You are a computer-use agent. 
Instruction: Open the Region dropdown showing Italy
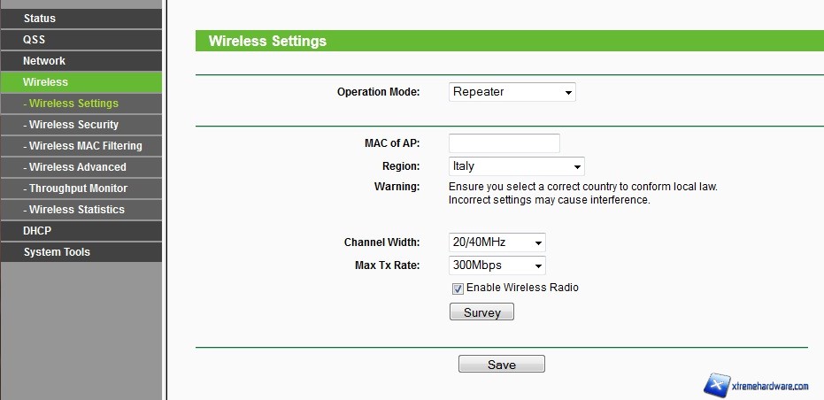click(517, 166)
